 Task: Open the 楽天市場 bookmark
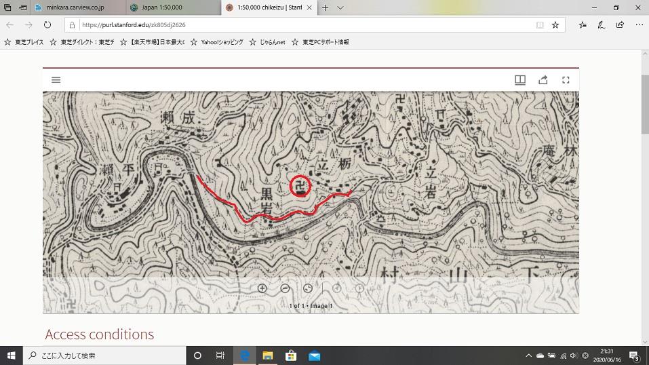click(x=153, y=42)
